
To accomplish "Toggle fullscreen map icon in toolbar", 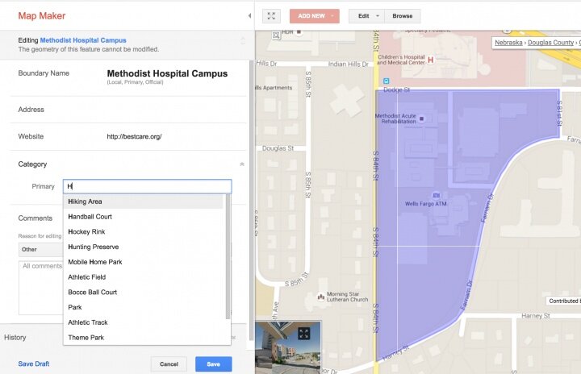I will 271,16.
